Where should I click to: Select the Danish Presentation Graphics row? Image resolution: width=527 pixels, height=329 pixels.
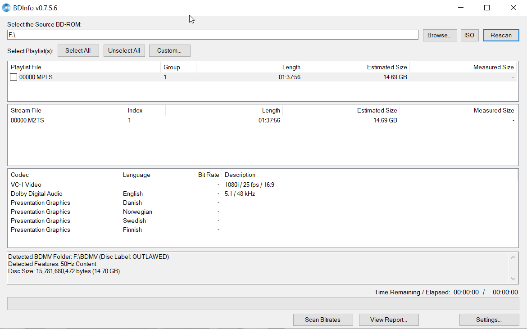click(263, 203)
